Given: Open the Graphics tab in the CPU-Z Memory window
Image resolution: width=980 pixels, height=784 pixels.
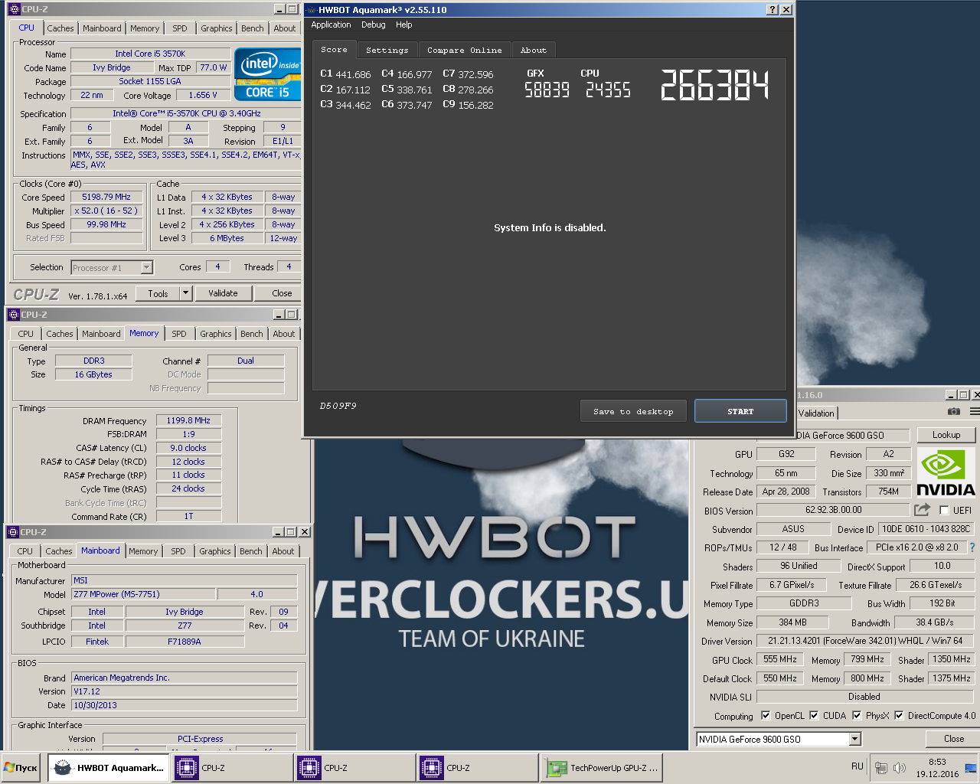Looking at the screenshot, I should coord(216,334).
